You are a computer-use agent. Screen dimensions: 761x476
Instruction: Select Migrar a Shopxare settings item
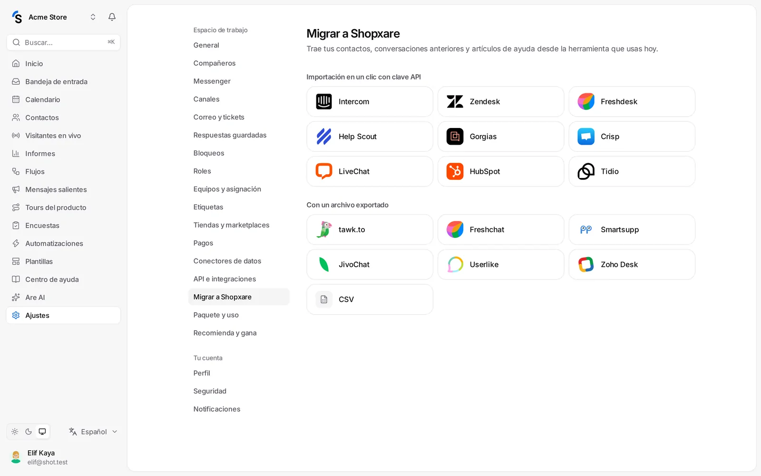pyautogui.click(x=239, y=297)
